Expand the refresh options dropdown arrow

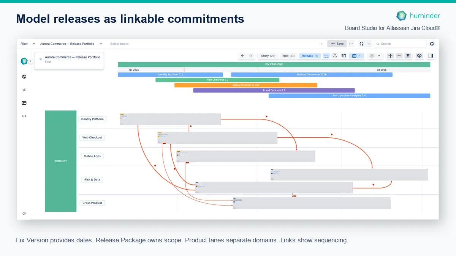tap(368, 44)
